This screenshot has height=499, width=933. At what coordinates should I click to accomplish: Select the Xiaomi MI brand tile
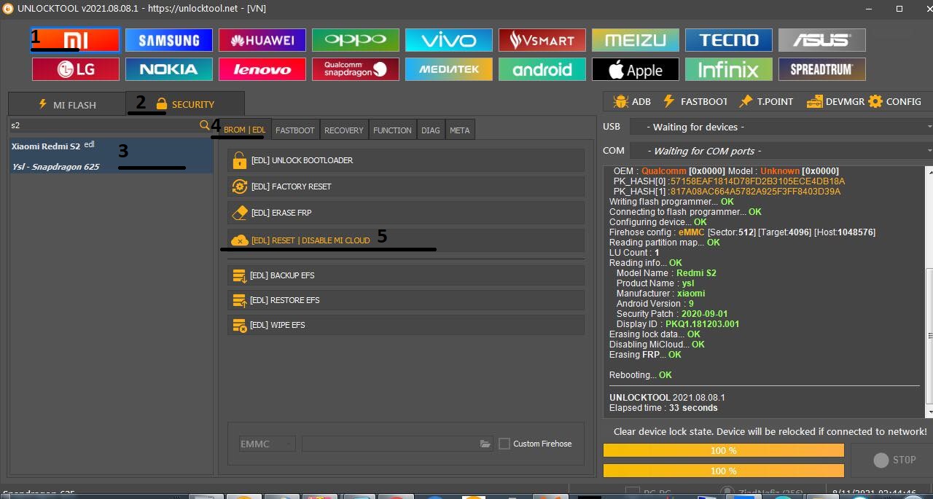coord(75,40)
